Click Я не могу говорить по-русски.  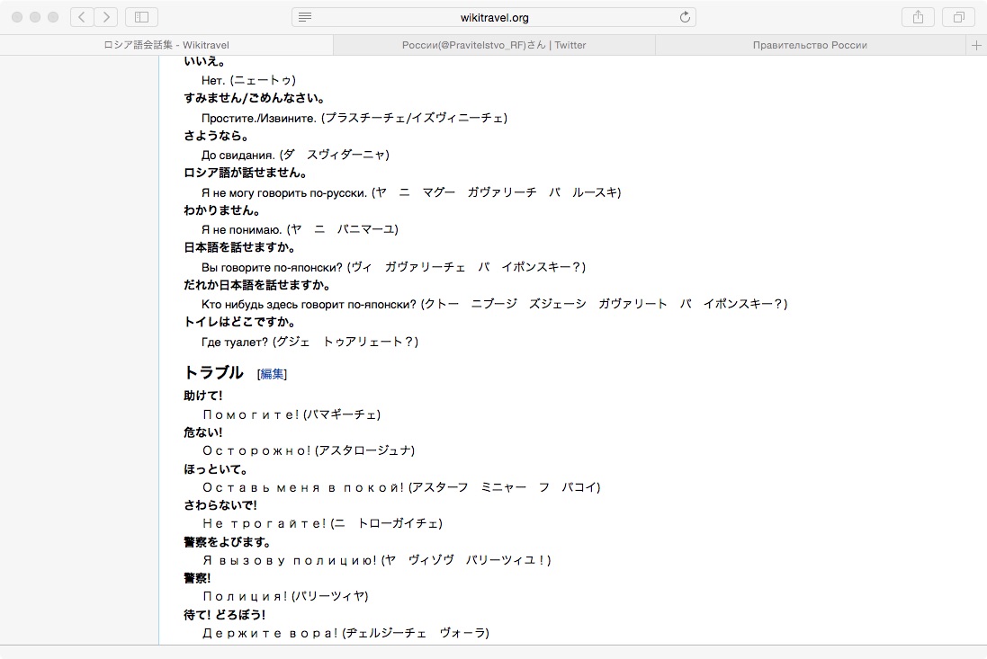[x=284, y=193]
